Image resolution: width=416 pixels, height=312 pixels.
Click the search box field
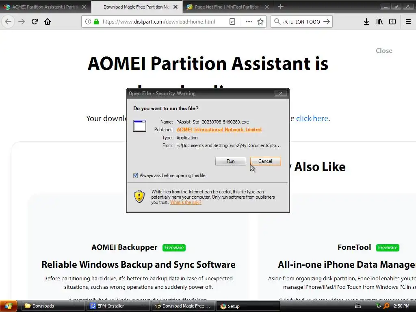(301, 22)
